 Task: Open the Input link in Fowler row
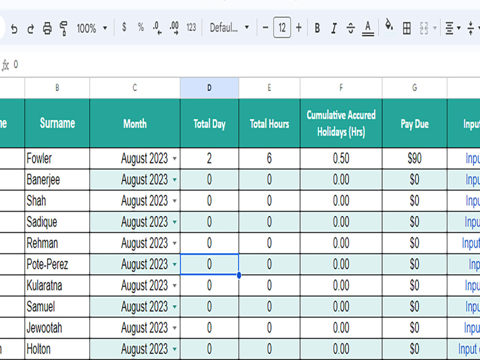473,159
